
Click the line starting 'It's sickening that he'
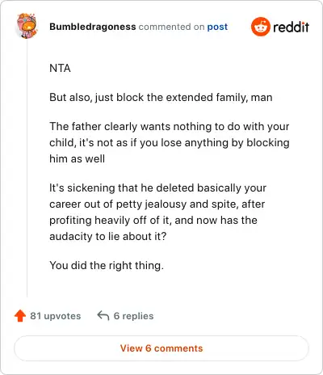tap(157, 187)
